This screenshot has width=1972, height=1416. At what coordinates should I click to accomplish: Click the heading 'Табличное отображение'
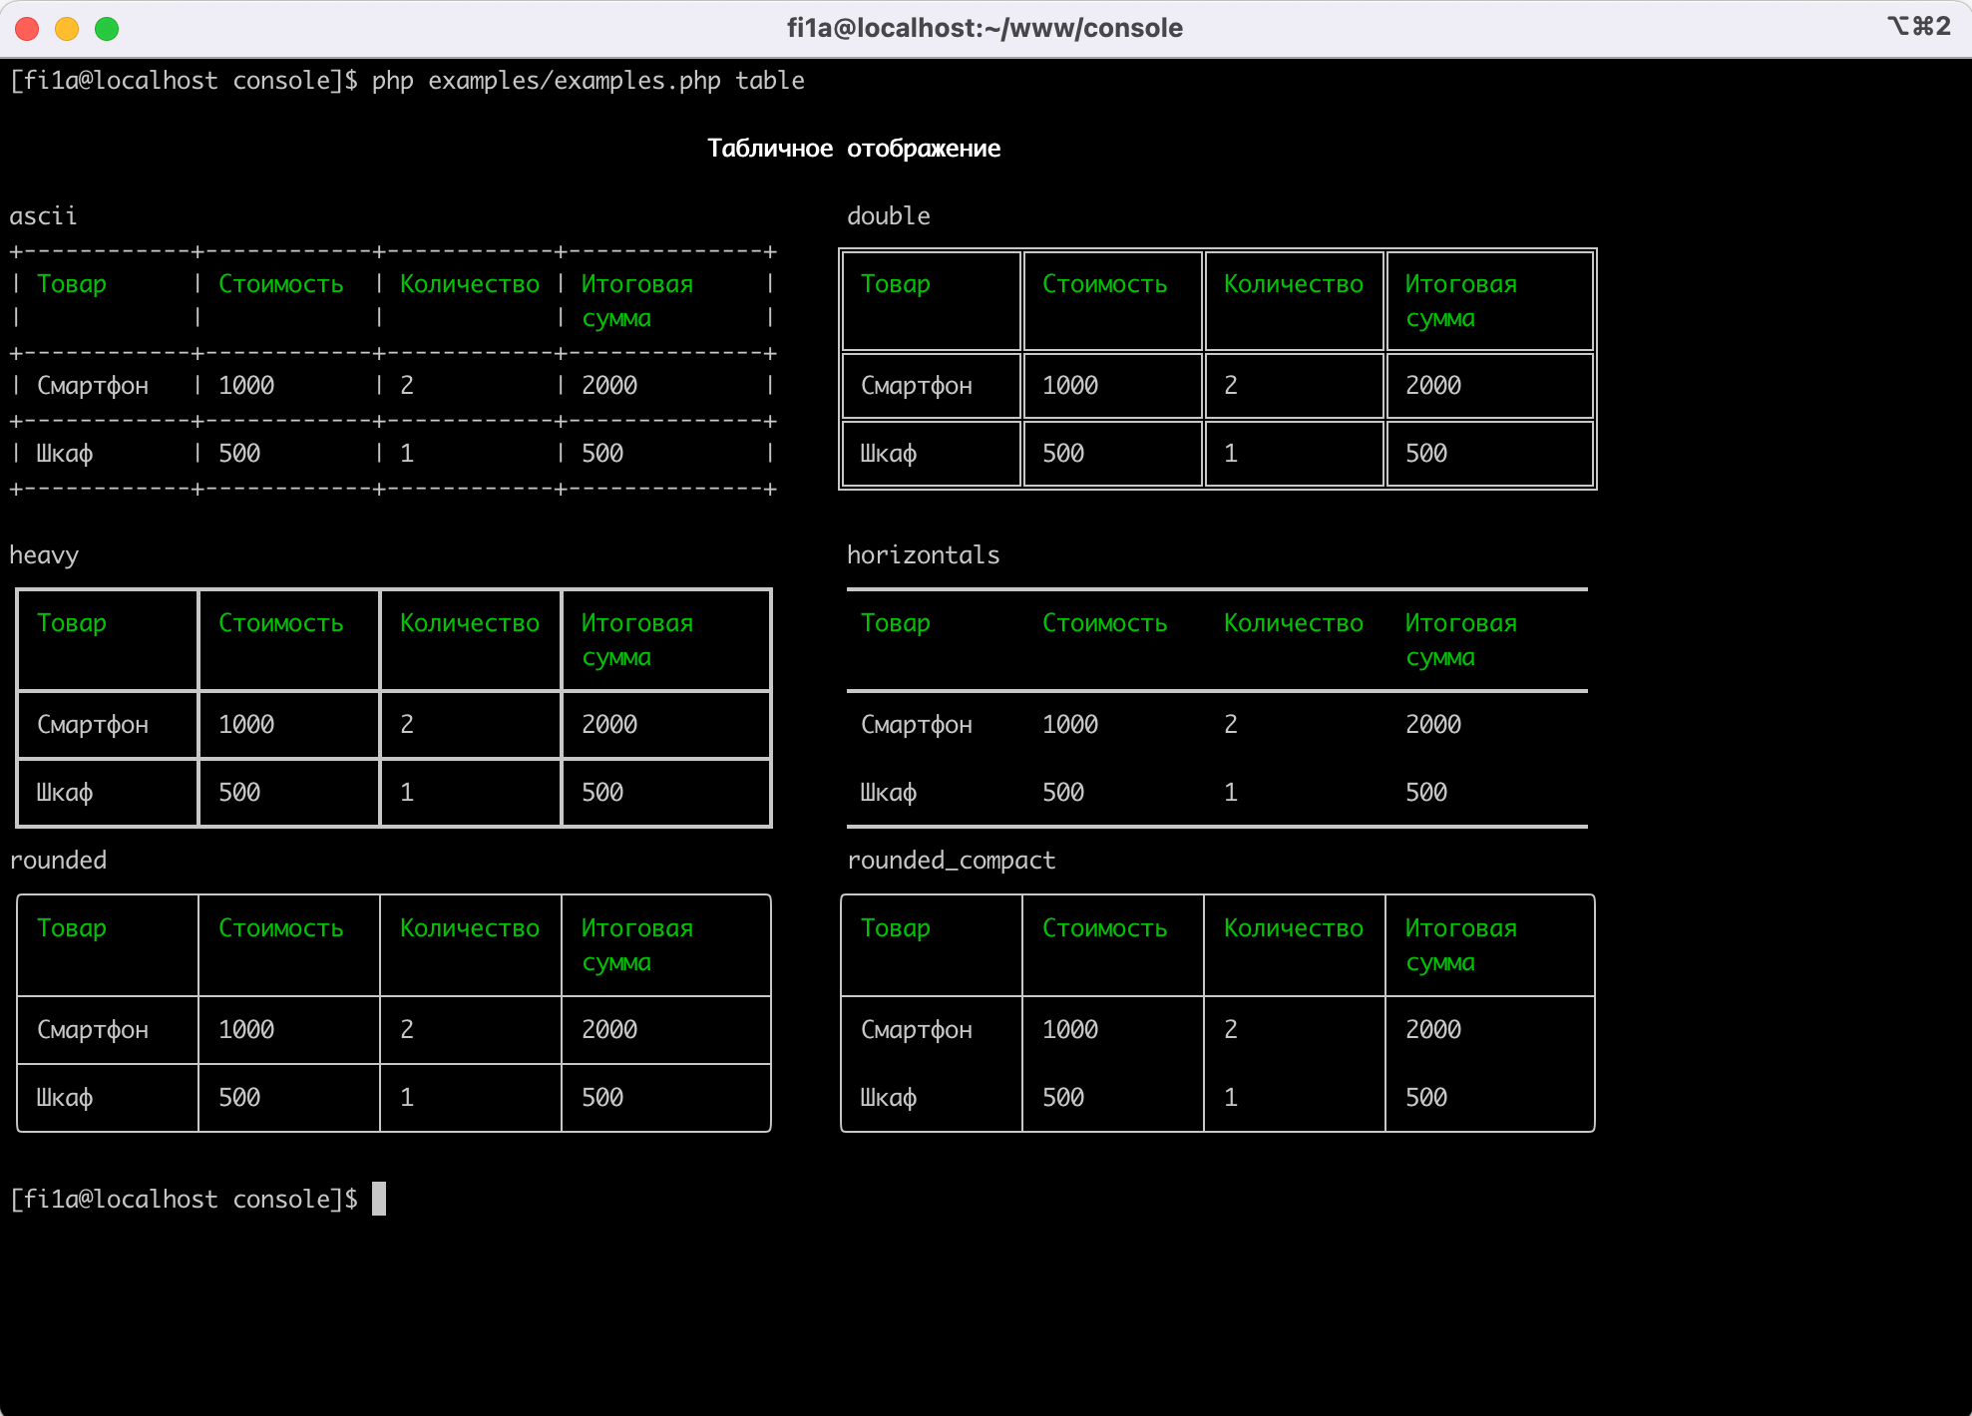[x=854, y=149]
